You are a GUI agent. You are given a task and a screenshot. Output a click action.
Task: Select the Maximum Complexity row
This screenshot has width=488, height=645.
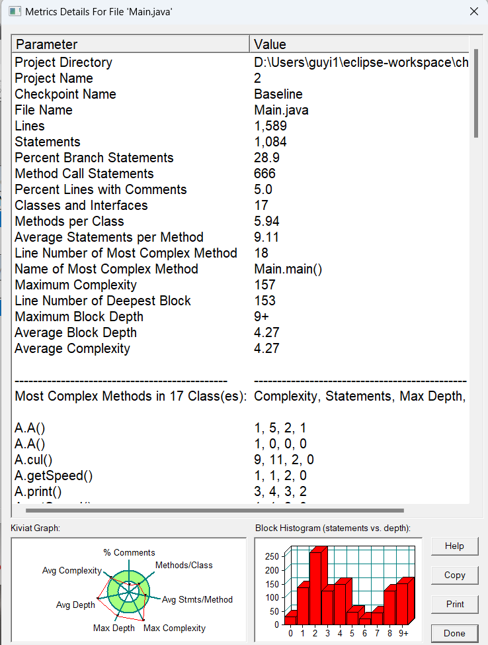[x=240, y=285]
